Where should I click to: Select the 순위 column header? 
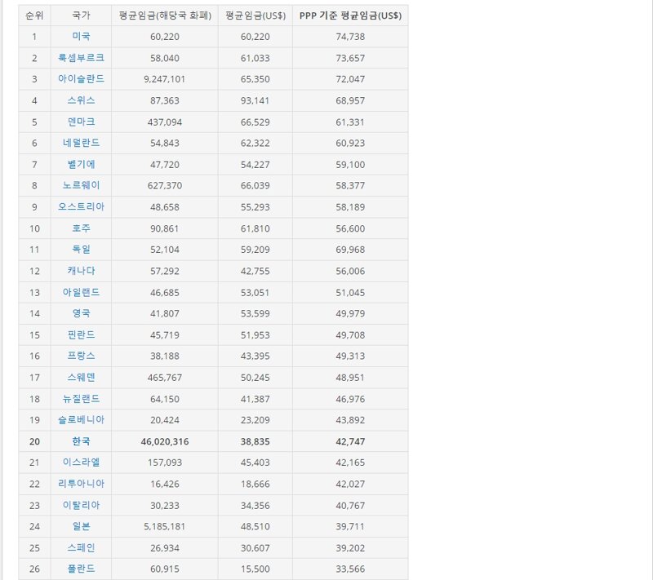pyautogui.click(x=34, y=15)
